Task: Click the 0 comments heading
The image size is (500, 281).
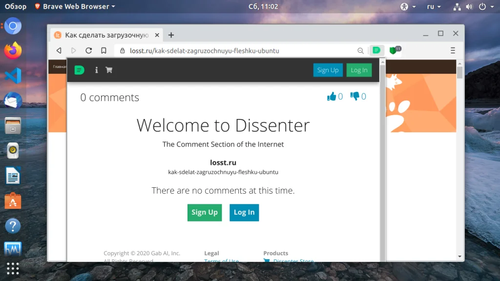Action: point(110,97)
